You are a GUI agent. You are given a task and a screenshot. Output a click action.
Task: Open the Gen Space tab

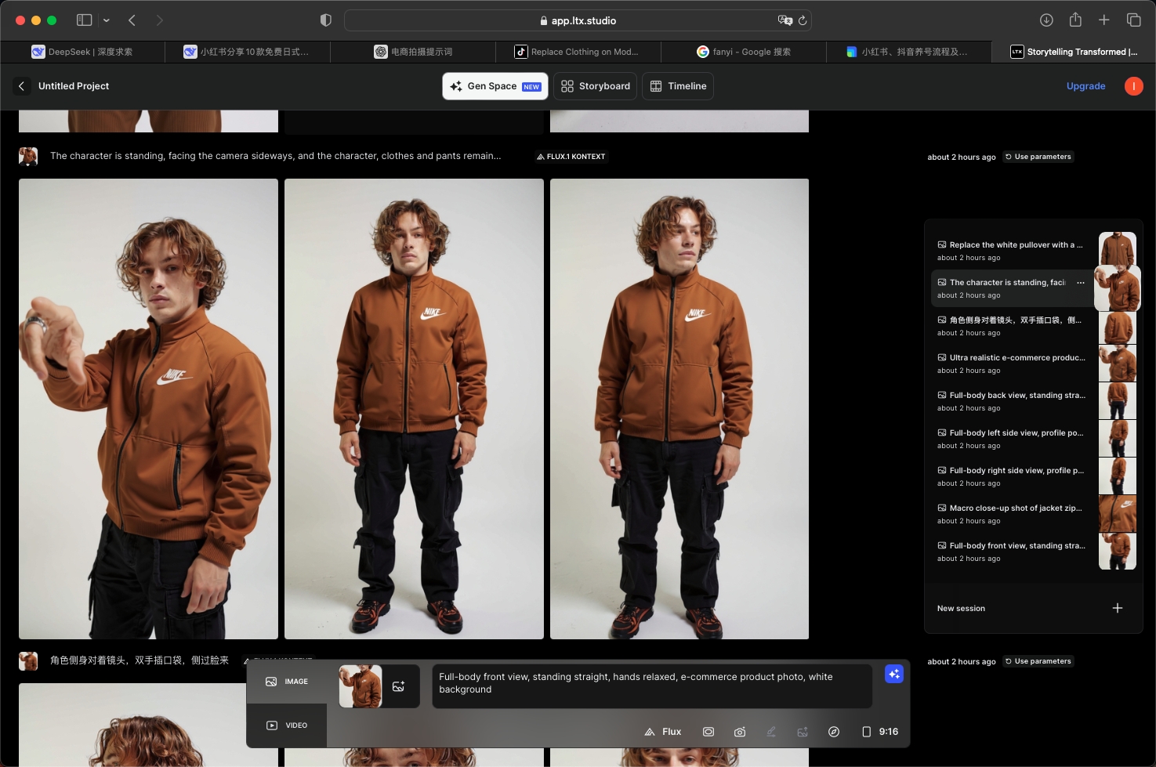495,86
